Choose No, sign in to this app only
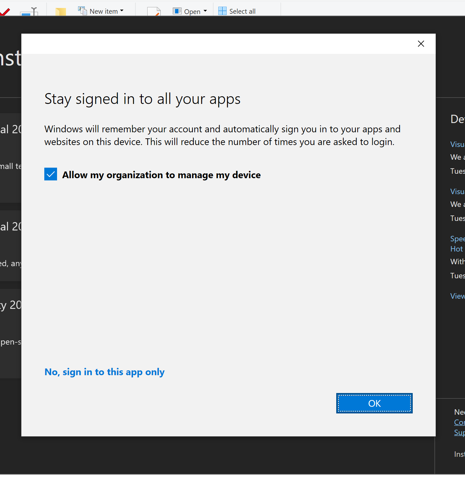Image resolution: width=465 pixels, height=481 pixels. pos(105,372)
